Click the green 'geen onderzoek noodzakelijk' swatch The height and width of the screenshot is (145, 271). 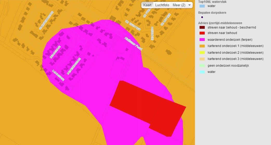point(202,65)
